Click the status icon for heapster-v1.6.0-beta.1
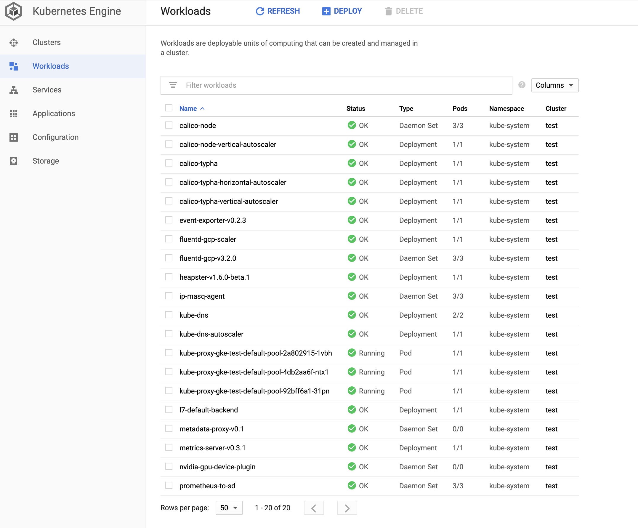Viewport: 638px width, 528px height. coord(352,277)
